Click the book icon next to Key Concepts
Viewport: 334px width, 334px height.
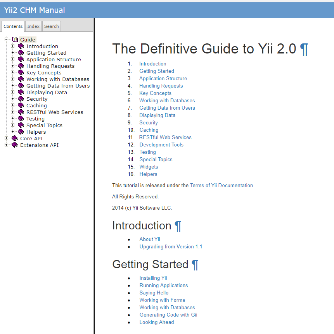coord(21,72)
